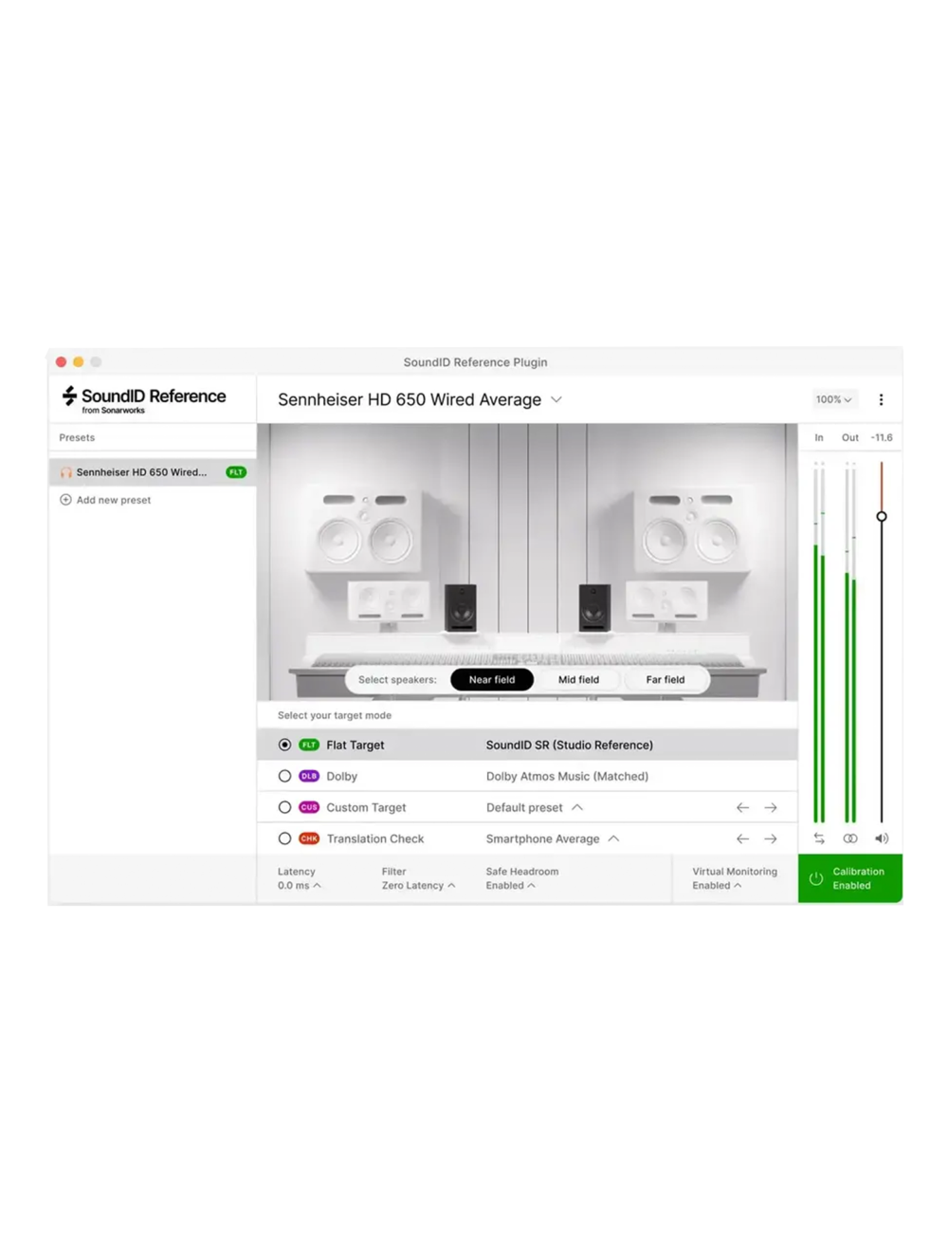Open the three-dot overflow menu
948x1252 pixels.
882,399
